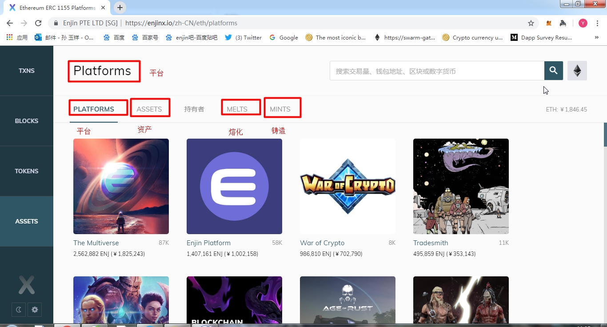Click War of Crypto title link
607x327 pixels.
322,243
